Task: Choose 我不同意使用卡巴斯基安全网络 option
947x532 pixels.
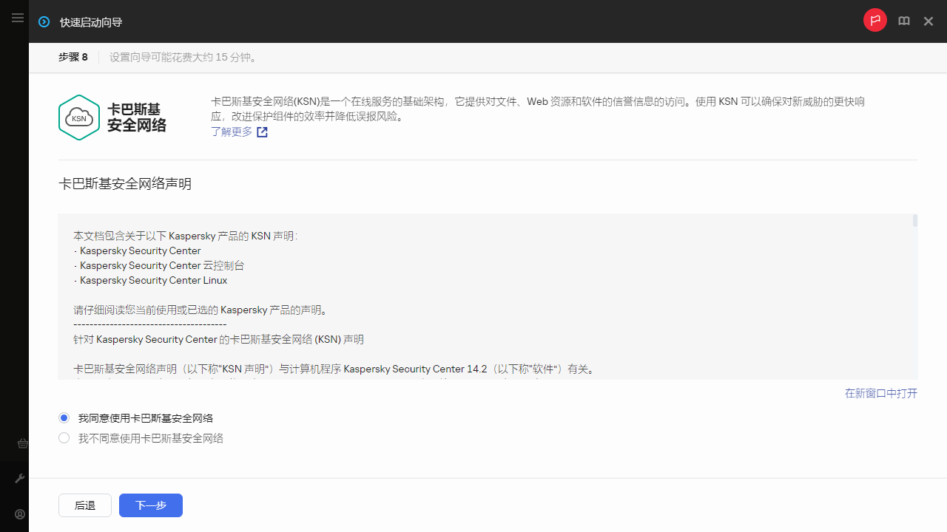Action: tap(64, 437)
